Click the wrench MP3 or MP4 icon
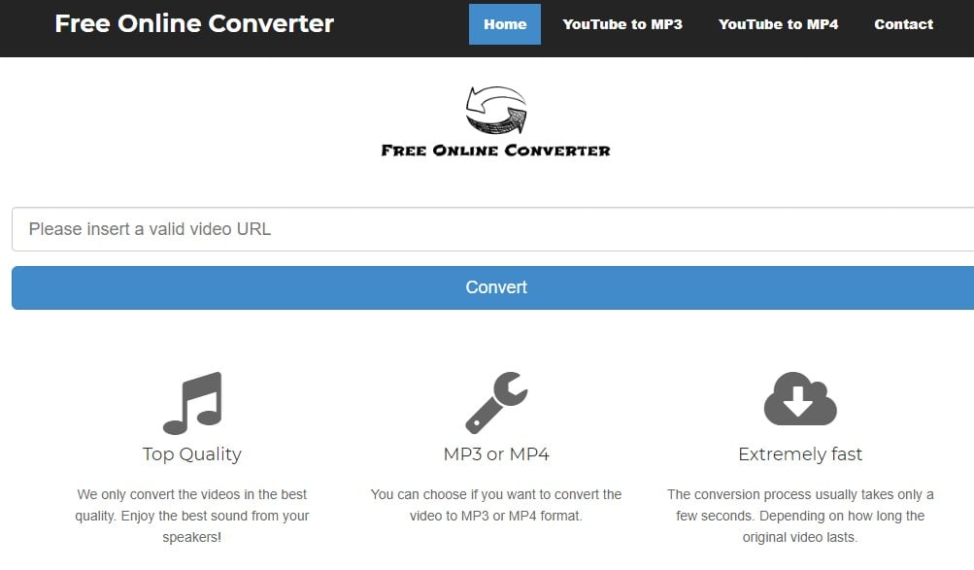The width and height of the screenshot is (974, 570). pyautogui.click(x=496, y=402)
